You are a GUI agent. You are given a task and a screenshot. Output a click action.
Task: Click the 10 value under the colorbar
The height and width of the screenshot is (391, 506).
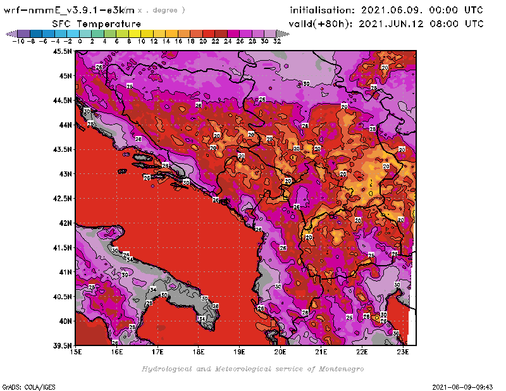tap(141, 41)
